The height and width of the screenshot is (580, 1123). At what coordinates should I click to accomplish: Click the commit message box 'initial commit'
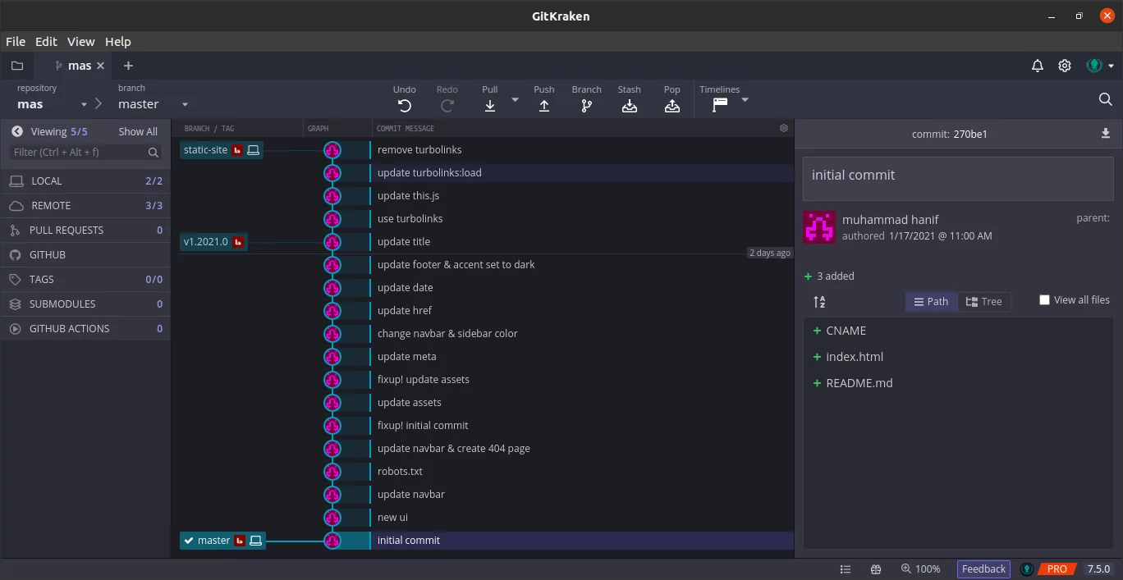958,178
